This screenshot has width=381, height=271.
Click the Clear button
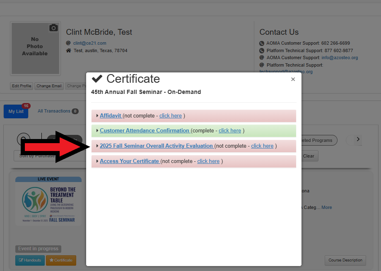tap(309, 156)
